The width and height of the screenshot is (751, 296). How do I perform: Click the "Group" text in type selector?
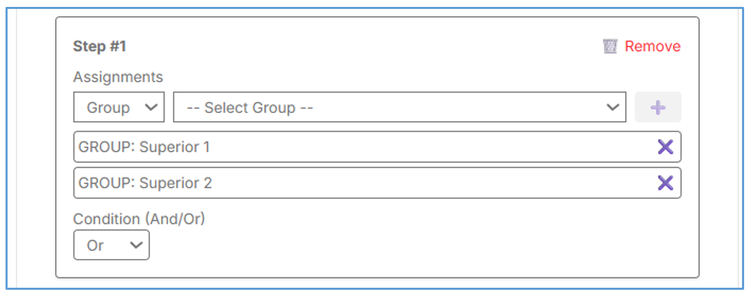(108, 108)
